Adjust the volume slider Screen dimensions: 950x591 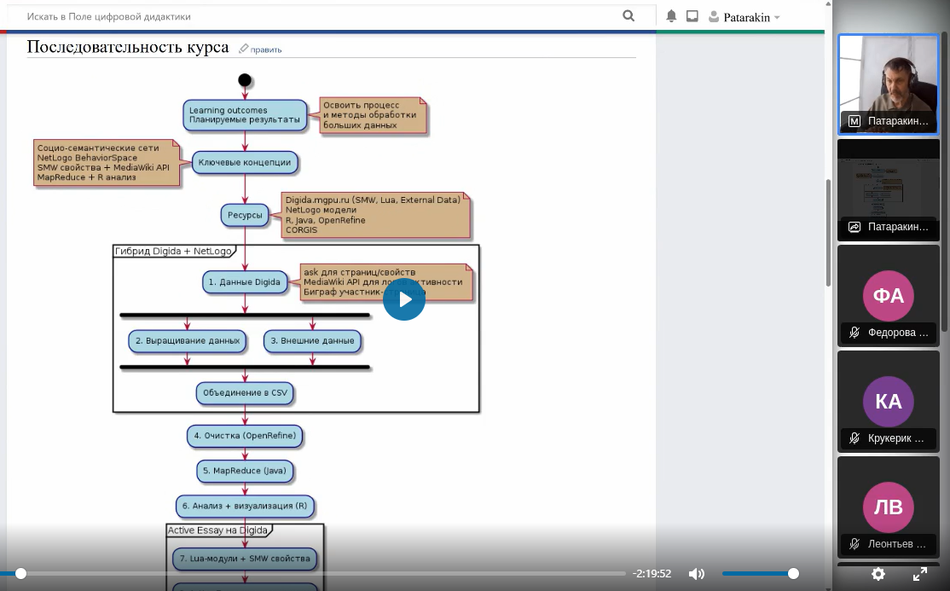pos(759,574)
